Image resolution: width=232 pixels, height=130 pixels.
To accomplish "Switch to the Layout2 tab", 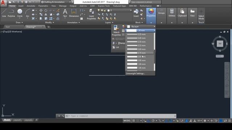I will (x=28, y=120).
